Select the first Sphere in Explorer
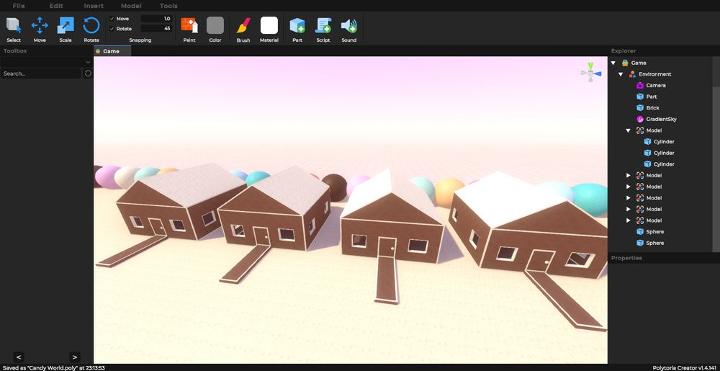The image size is (720, 371). coord(654,231)
